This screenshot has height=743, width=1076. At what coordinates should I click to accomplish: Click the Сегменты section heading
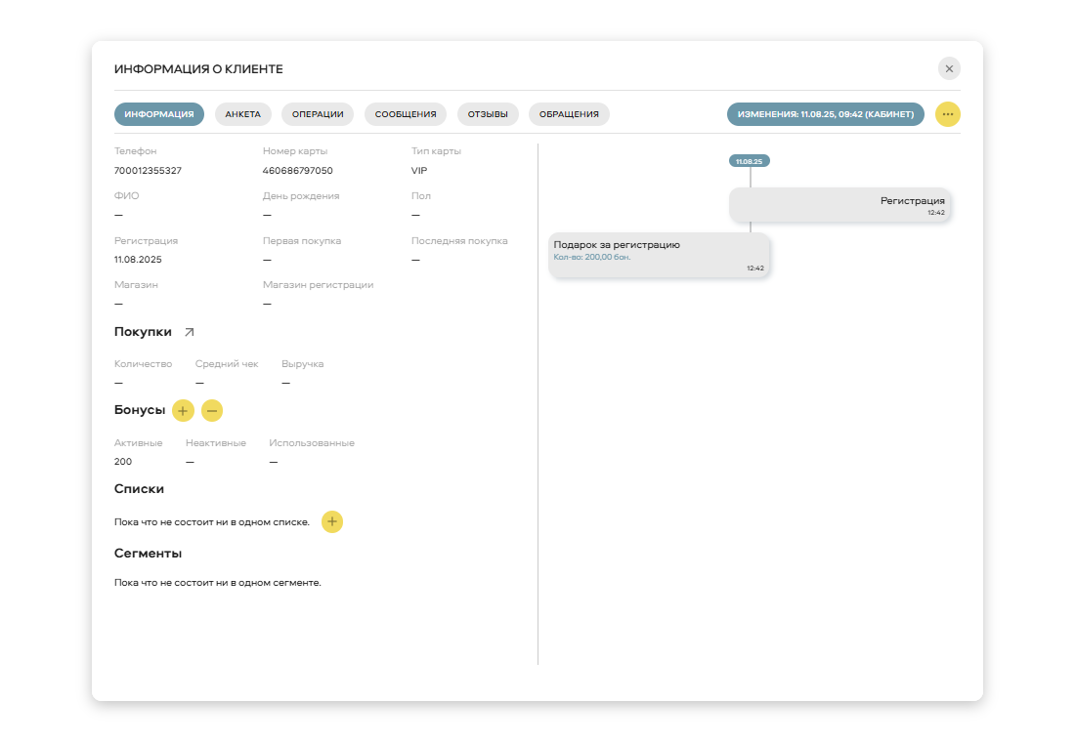click(149, 554)
